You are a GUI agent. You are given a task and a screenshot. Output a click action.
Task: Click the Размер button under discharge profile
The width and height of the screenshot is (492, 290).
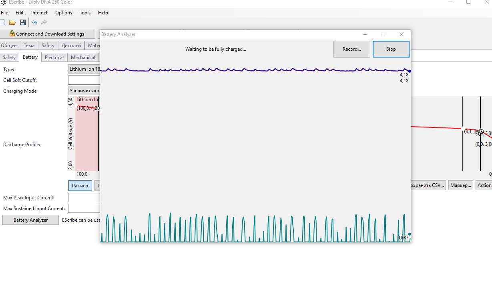[80, 186]
